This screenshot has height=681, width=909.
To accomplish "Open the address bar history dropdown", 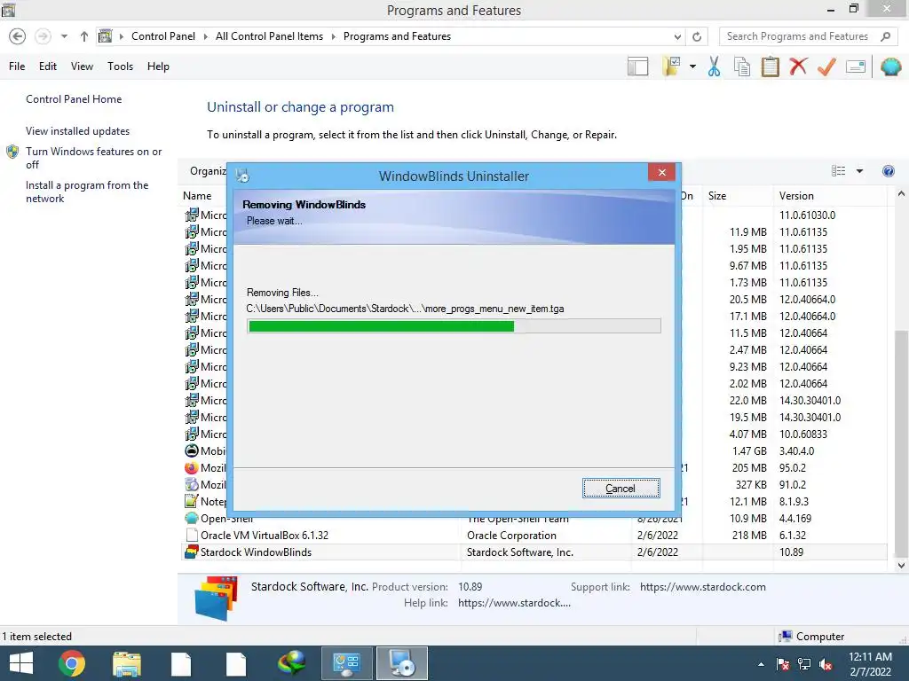I will pos(677,36).
